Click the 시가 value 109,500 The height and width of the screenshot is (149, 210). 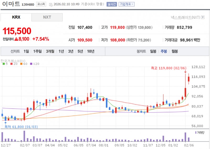click(85, 40)
